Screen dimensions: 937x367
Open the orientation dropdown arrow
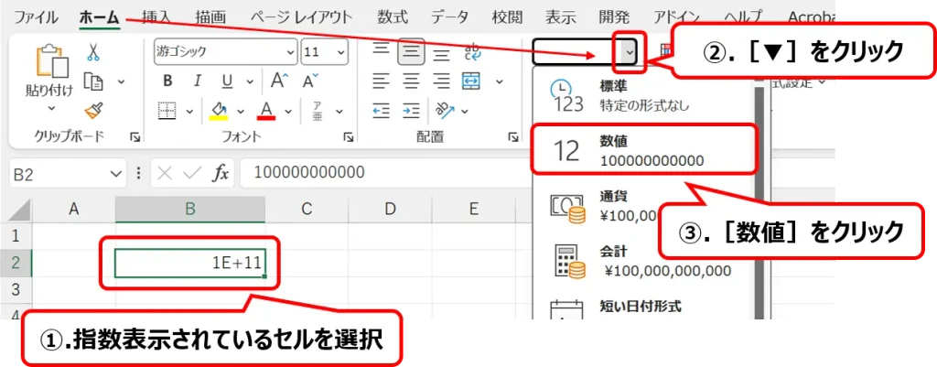[x=464, y=111]
